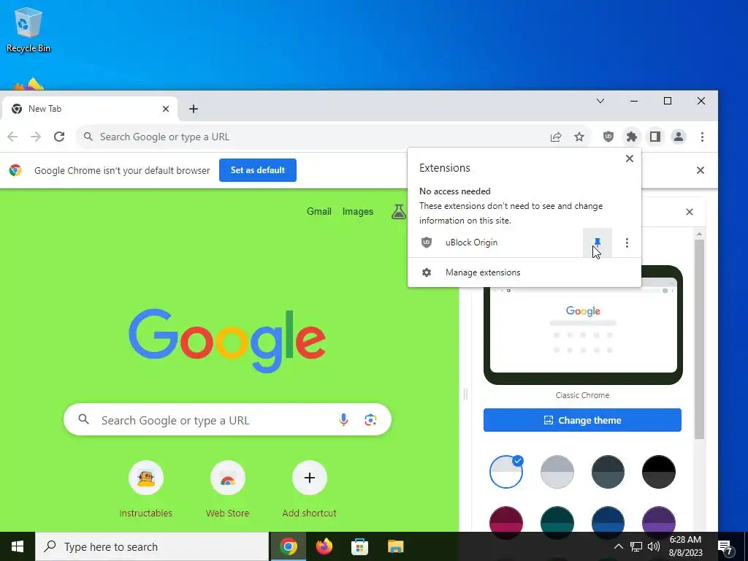The width and height of the screenshot is (748, 561).
Task: Click Set as default button
Action: tap(258, 170)
